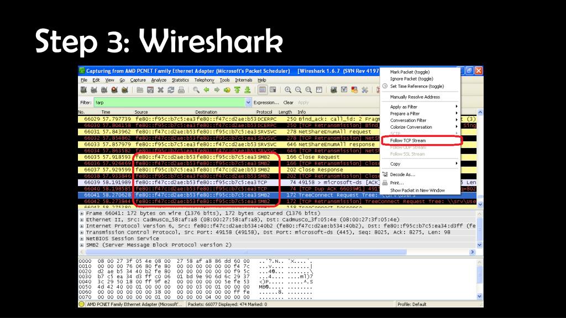Expand the Frame 66041 tree node

click(x=82, y=214)
